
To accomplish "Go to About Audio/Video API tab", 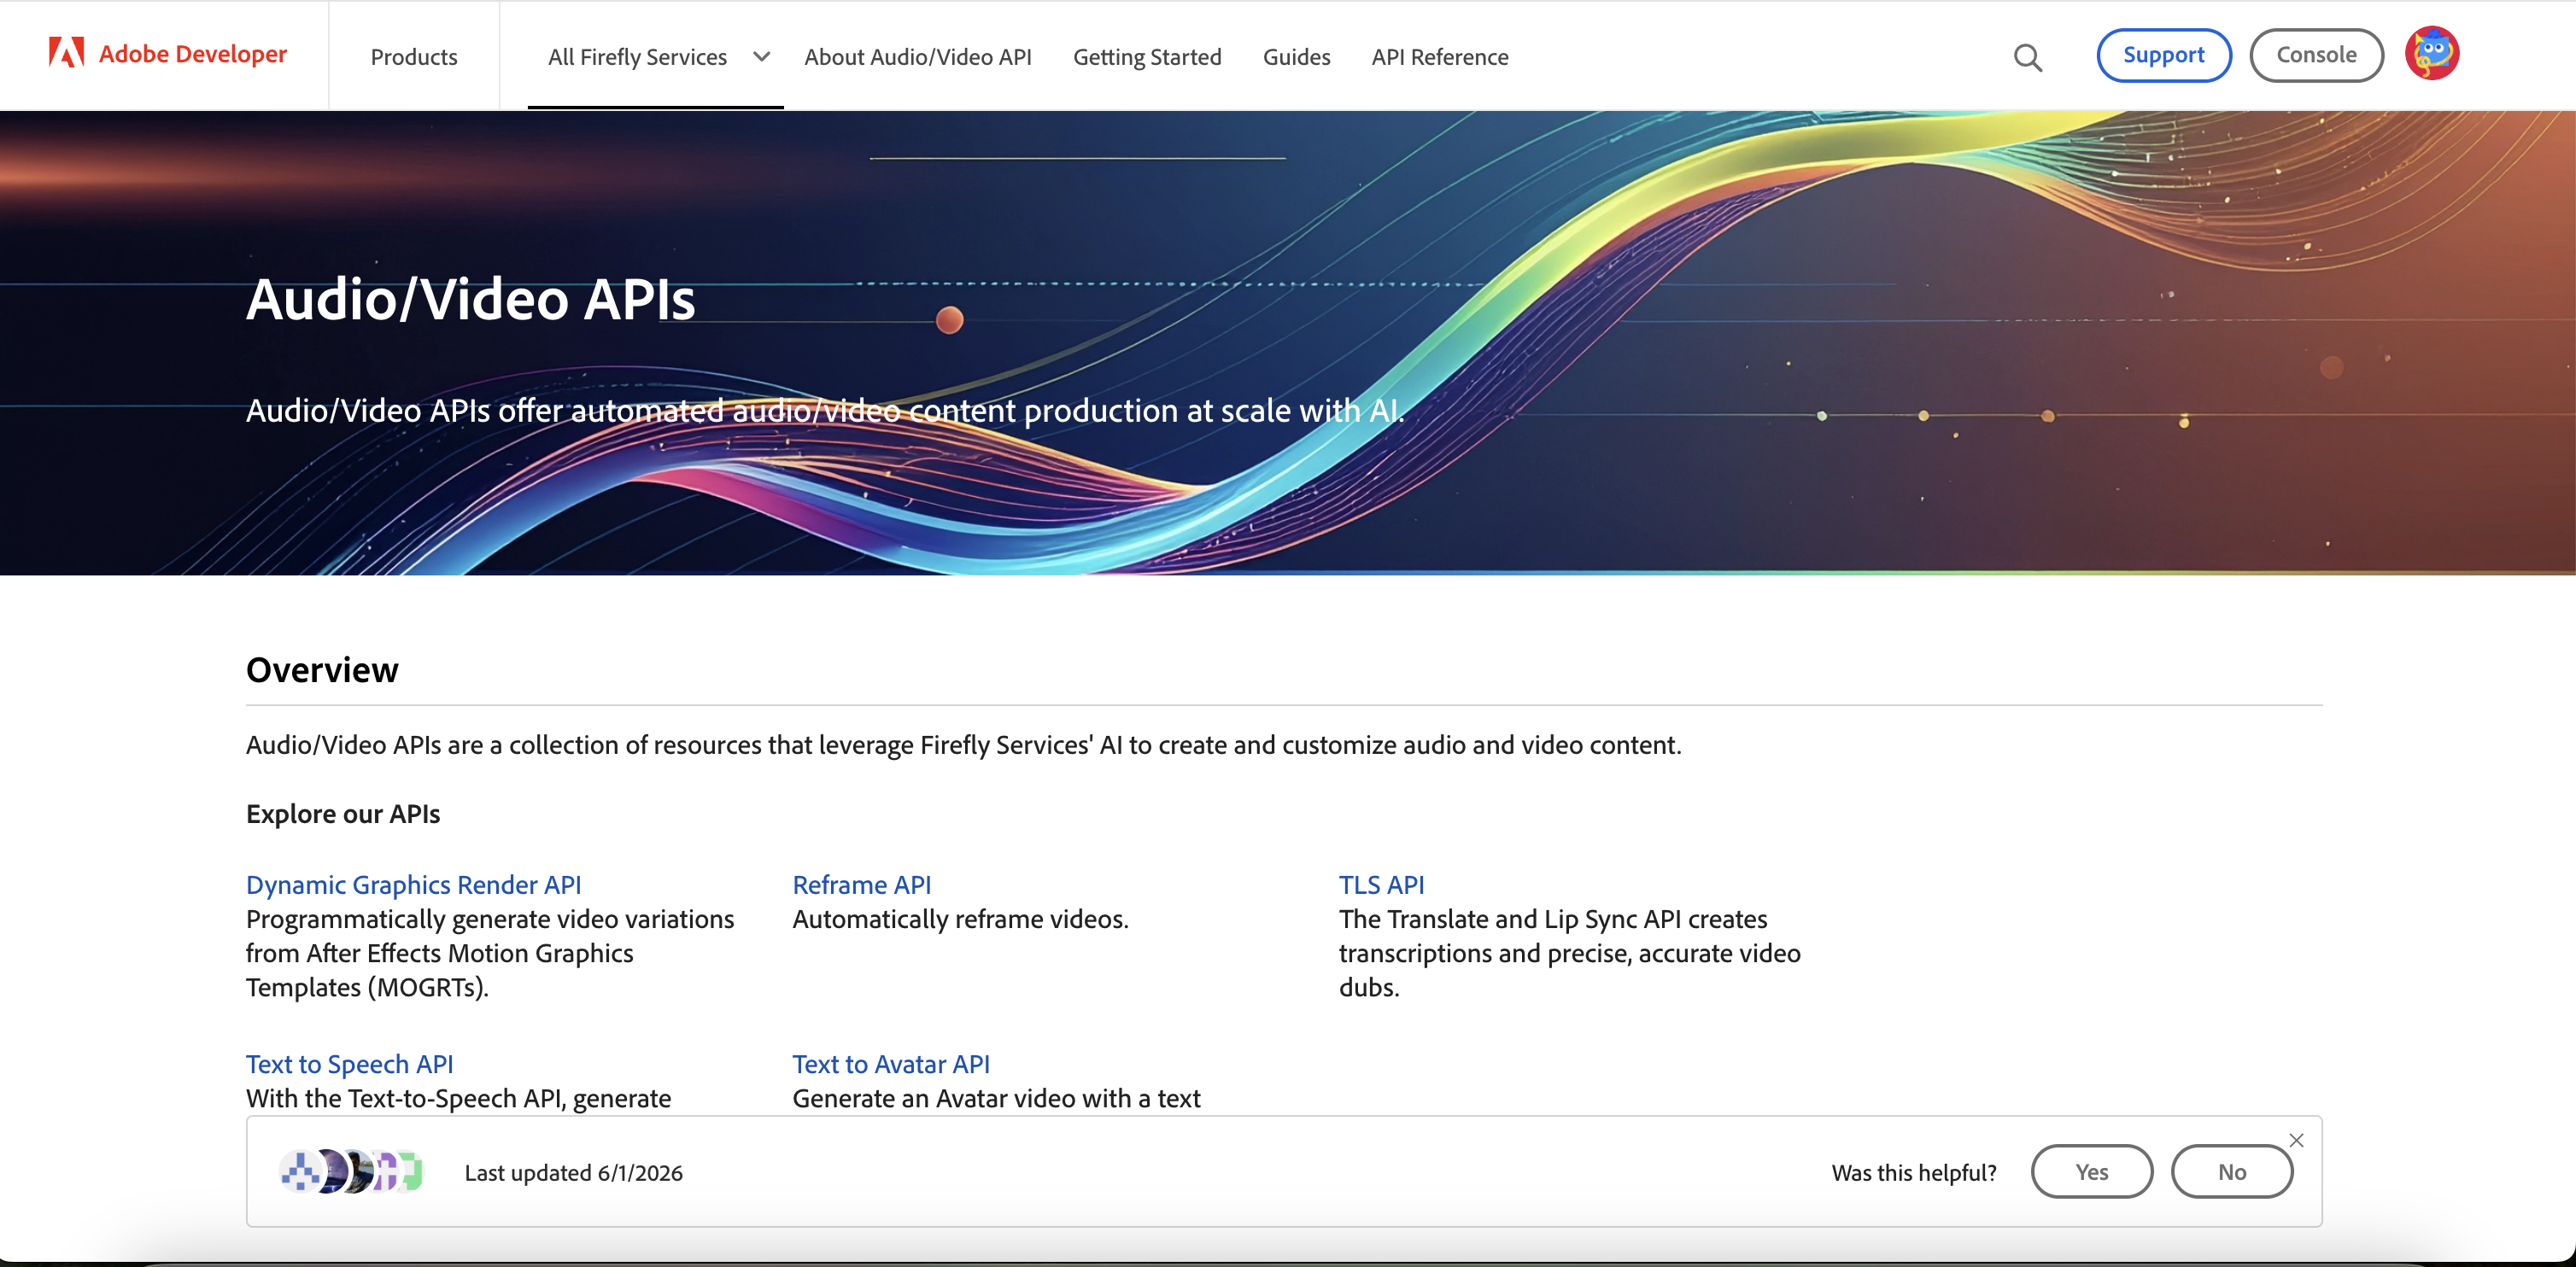I will pyautogui.click(x=917, y=57).
